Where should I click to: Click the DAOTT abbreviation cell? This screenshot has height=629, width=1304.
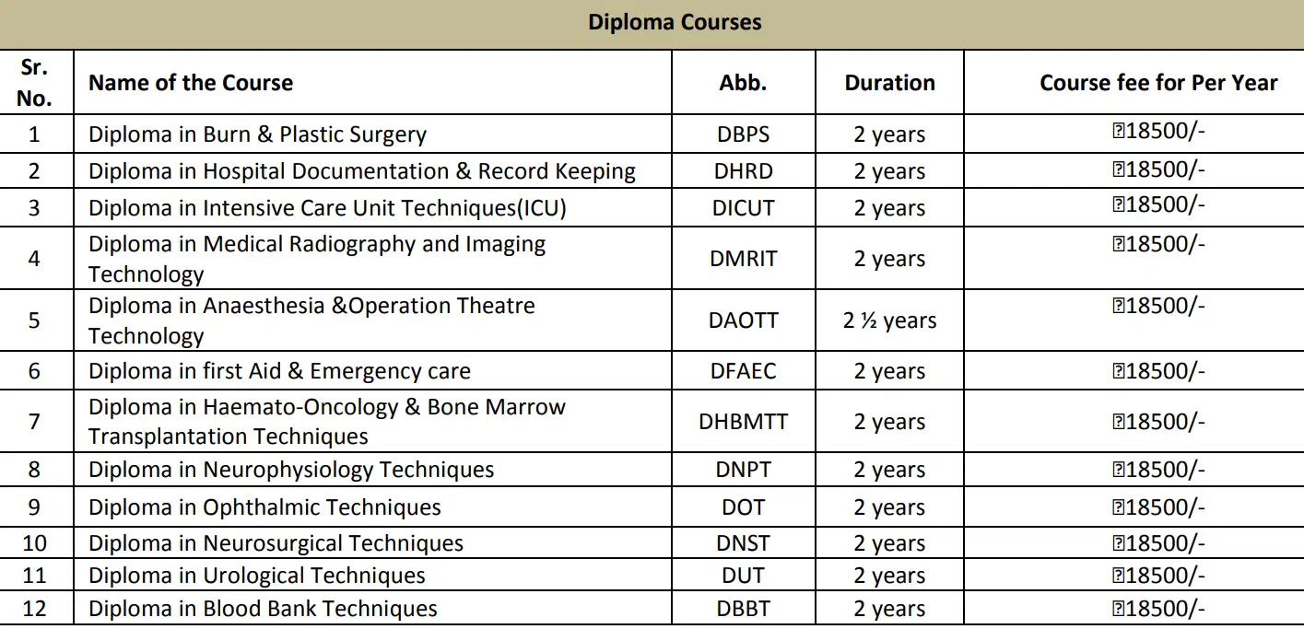click(743, 320)
